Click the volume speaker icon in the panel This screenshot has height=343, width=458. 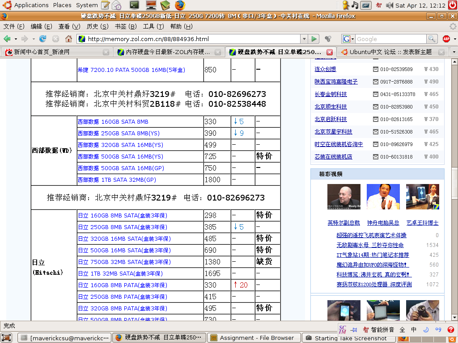390,5
